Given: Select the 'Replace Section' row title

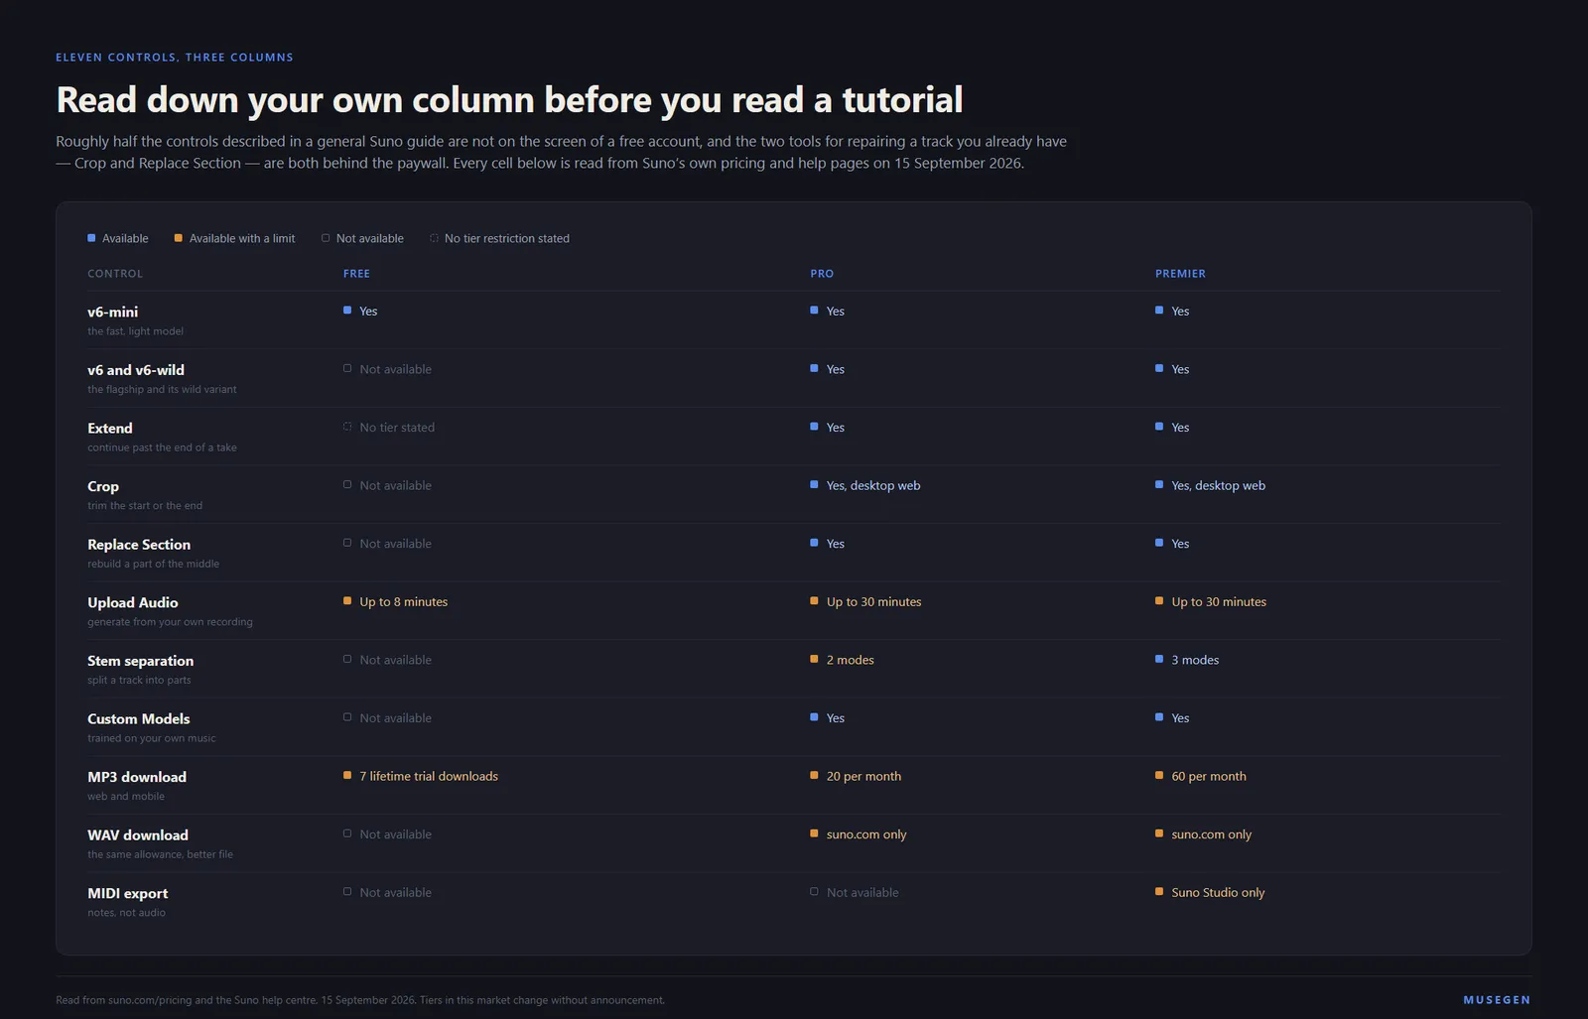Looking at the screenshot, I should pyautogui.click(x=139, y=545).
